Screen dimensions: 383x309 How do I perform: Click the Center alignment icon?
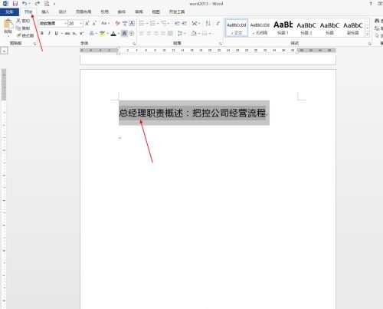pos(149,33)
